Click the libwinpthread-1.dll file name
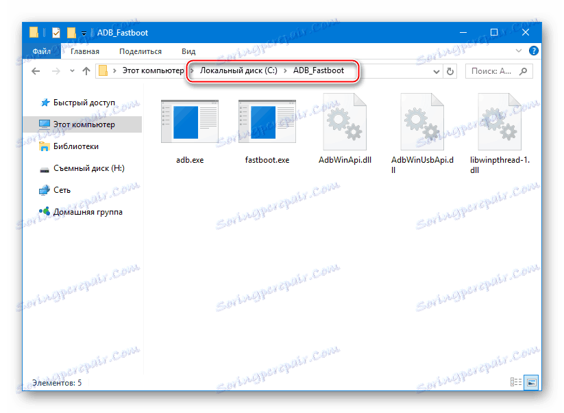 tap(500, 165)
